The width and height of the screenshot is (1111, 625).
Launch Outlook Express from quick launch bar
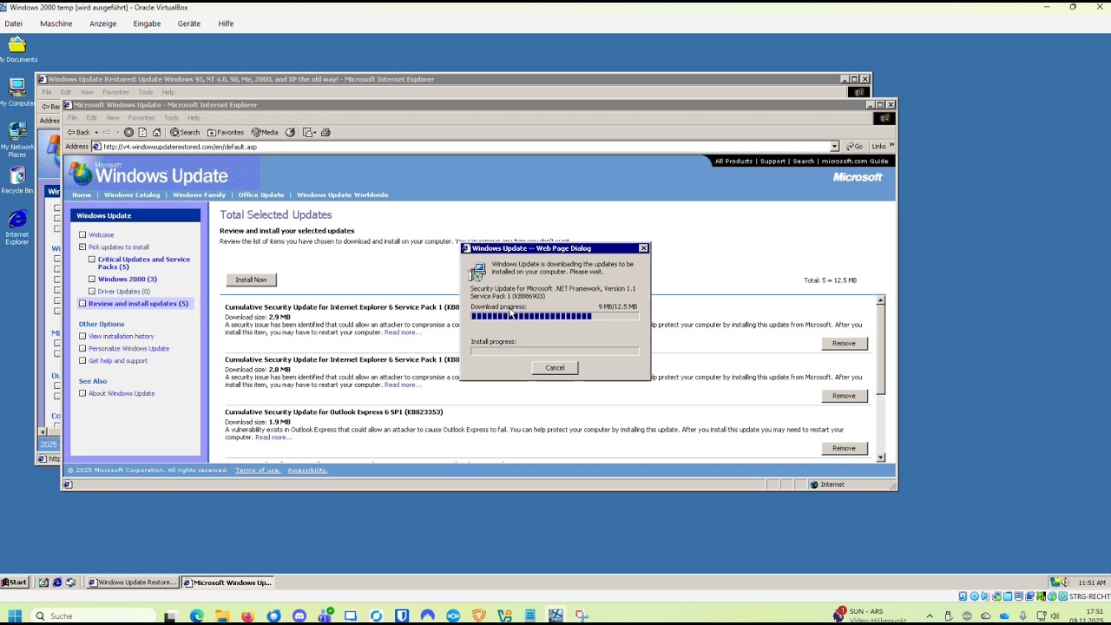[x=71, y=582]
